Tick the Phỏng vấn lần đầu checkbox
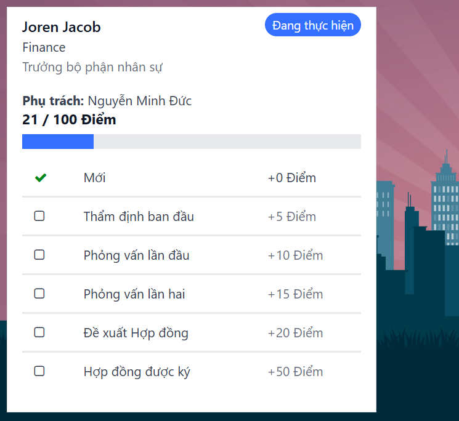 [39, 255]
